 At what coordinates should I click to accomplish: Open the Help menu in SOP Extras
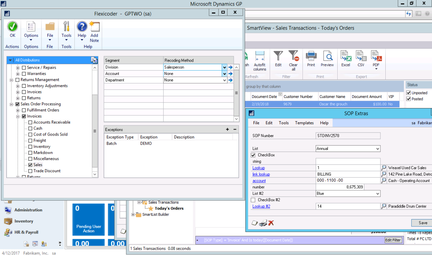tap(324, 123)
